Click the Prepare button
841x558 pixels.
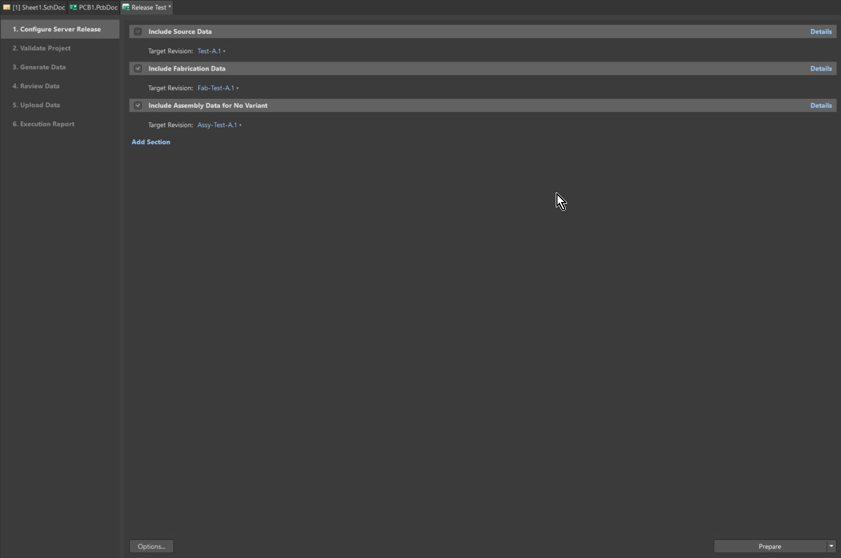click(x=770, y=546)
